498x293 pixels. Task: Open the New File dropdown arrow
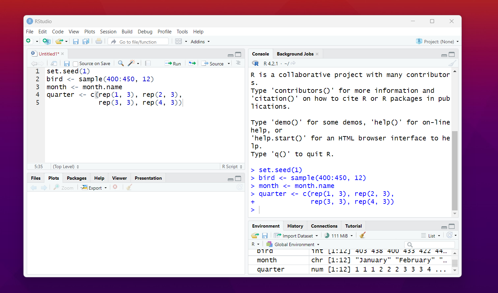[x=37, y=42]
